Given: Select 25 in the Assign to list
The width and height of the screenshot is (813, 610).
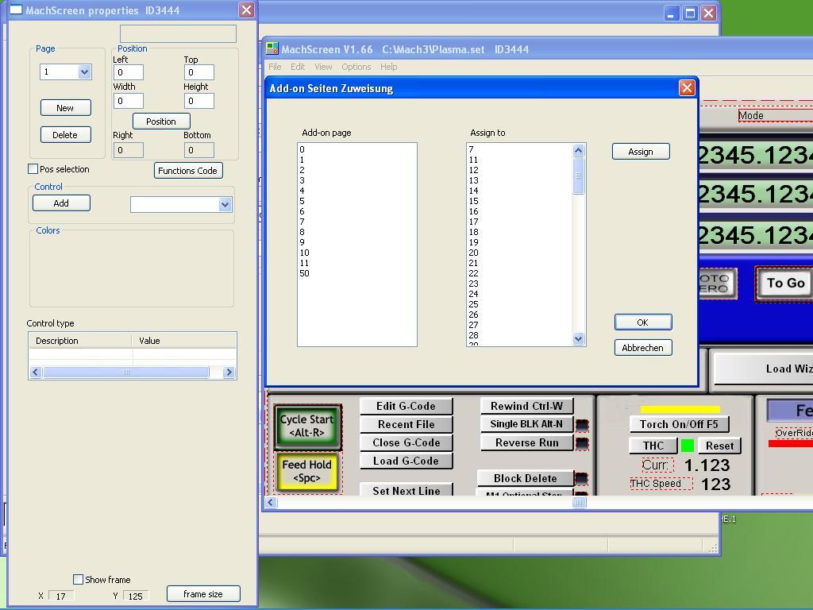Looking at the screenshot, I should point(519,304).
